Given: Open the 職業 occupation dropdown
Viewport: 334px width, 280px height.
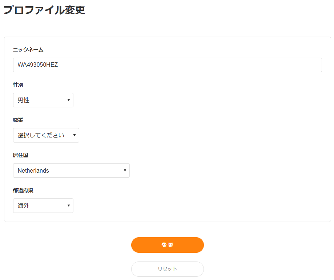Looking at the screenshot, I should point(46,135).
